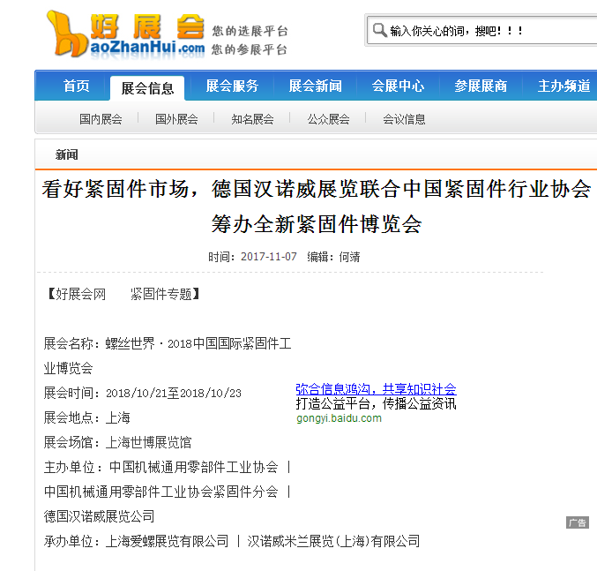
Task: Click the 国外展会 submenu link
Action: (176, 119)
